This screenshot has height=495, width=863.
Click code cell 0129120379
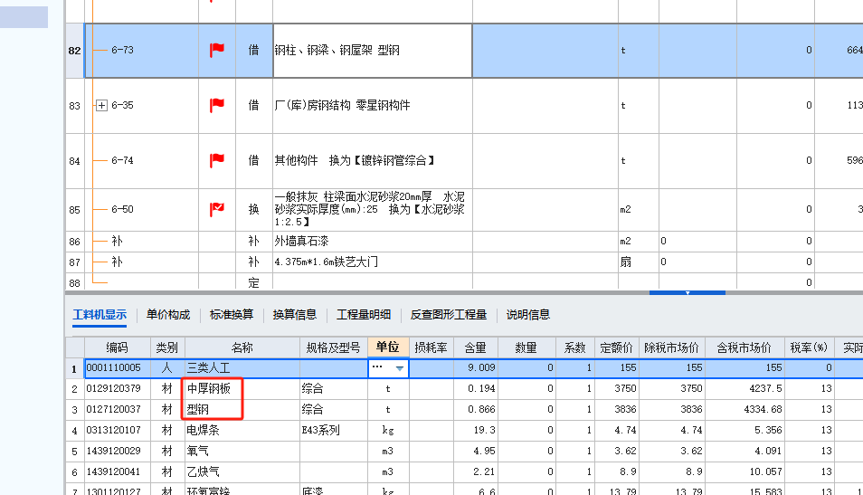click(118, 389)
